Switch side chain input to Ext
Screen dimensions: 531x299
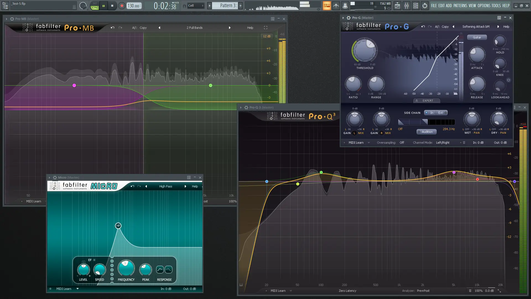(441, 113)
